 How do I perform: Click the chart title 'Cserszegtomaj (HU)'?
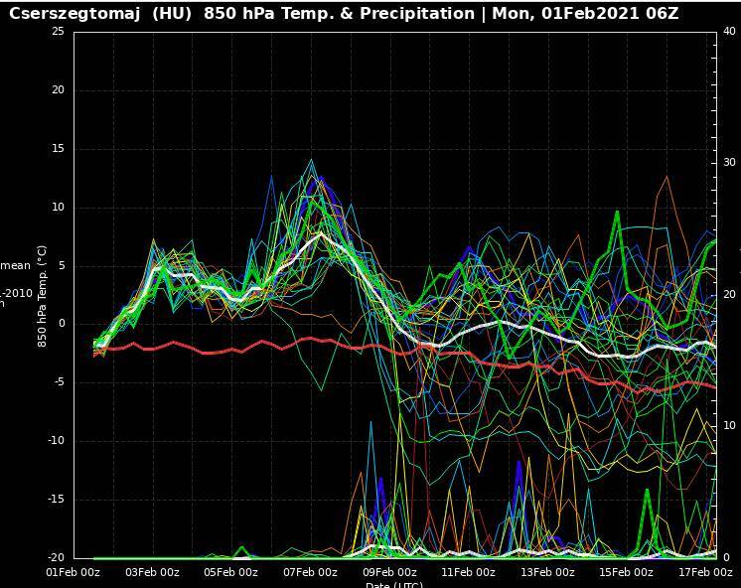pyautogui.click(x=99, y=14)
